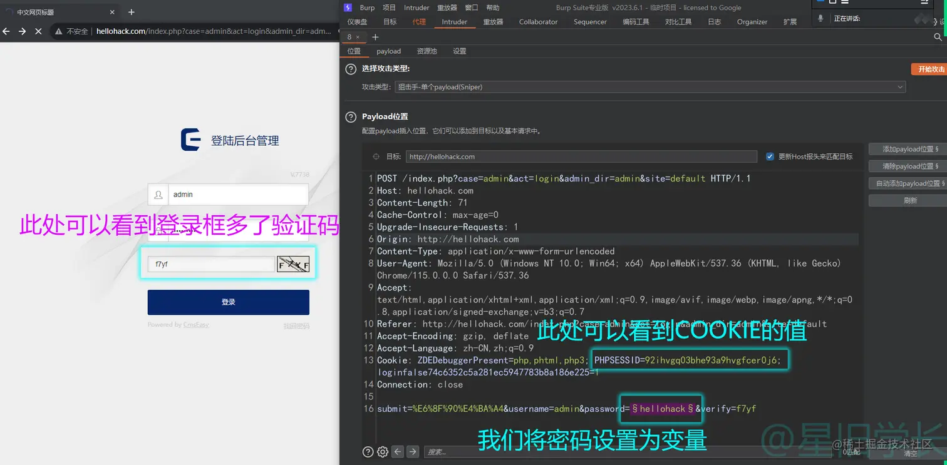Open the 重放器 menu in menu bar
Screen dimensions: 947x465
coord(447,8)
